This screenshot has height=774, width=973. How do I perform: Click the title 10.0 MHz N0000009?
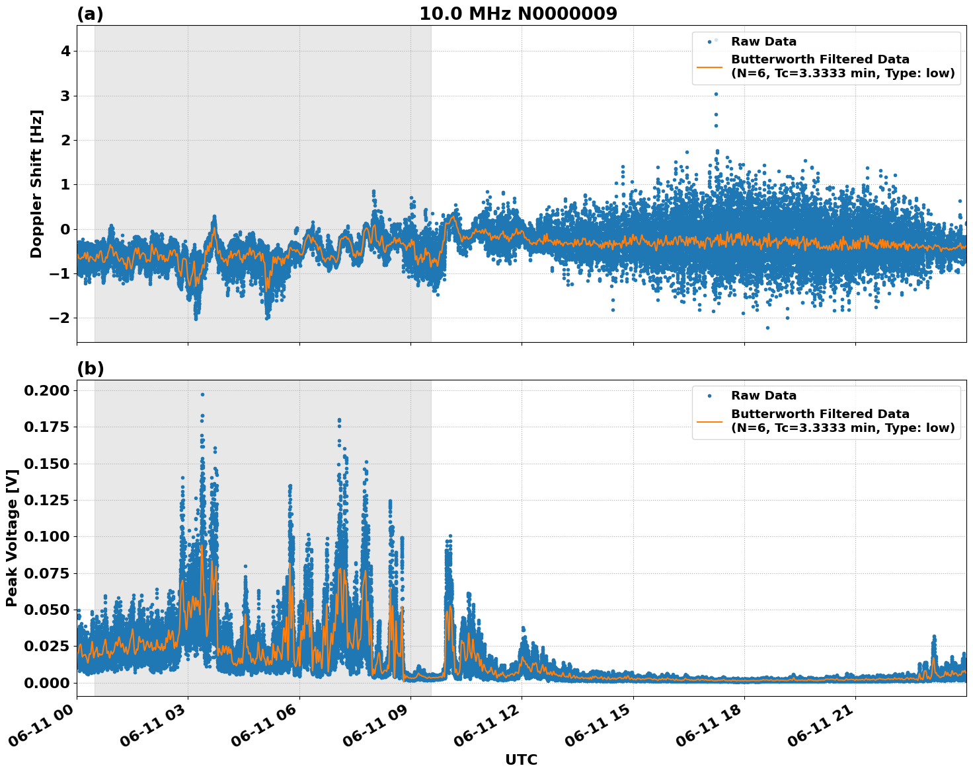pyautogui.click(x=519, y=11)
